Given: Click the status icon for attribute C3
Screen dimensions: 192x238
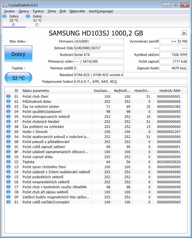Looking at the screenshot, I should [x=8, y=167].
